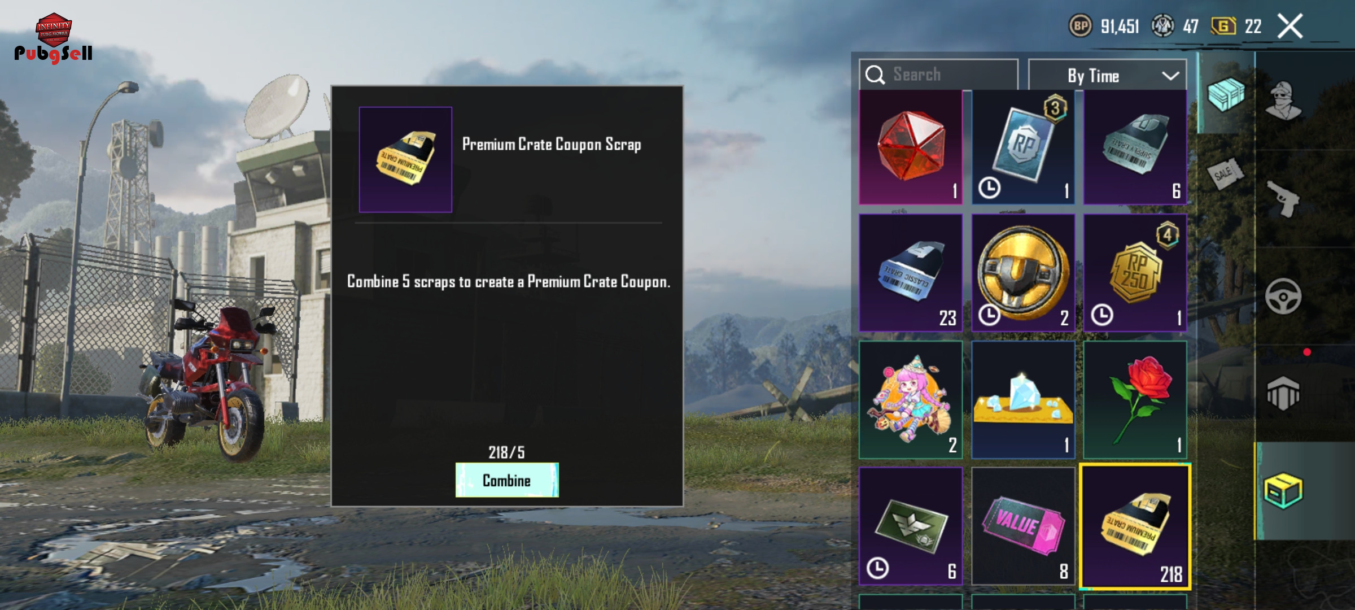Open the parachute gear tab with red dot
1355x610 pixels.
[1283, 393]
